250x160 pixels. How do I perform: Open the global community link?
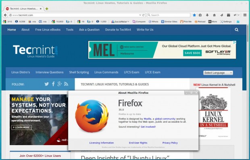pyautogui.click(x=165, y=119)
